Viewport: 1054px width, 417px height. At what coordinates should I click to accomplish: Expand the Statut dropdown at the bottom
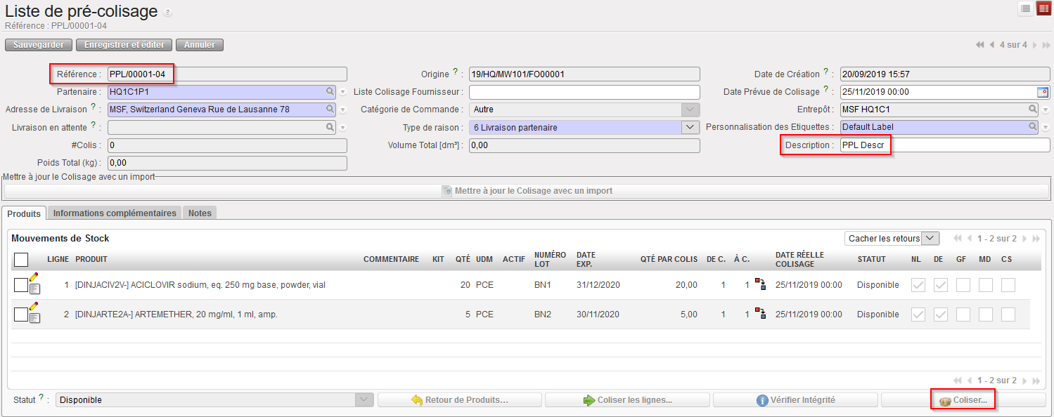click(364, 399)
